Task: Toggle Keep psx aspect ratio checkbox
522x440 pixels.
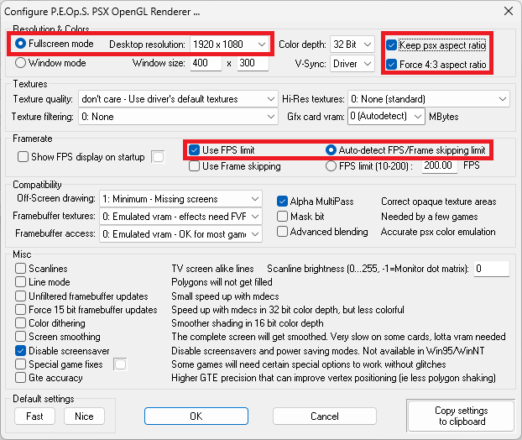Action: coord(391,45)
